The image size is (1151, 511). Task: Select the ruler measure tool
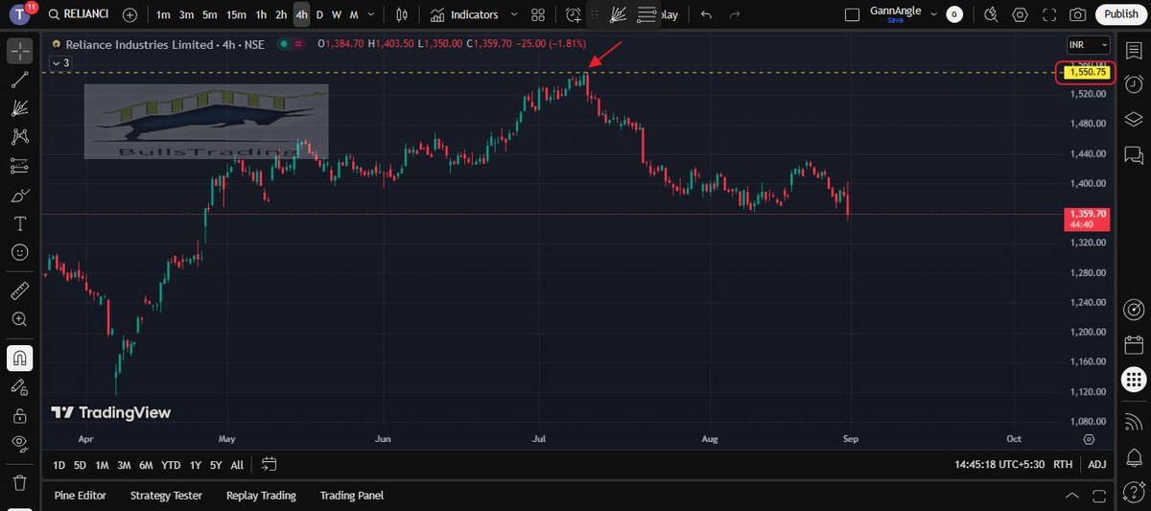point(19,289)
